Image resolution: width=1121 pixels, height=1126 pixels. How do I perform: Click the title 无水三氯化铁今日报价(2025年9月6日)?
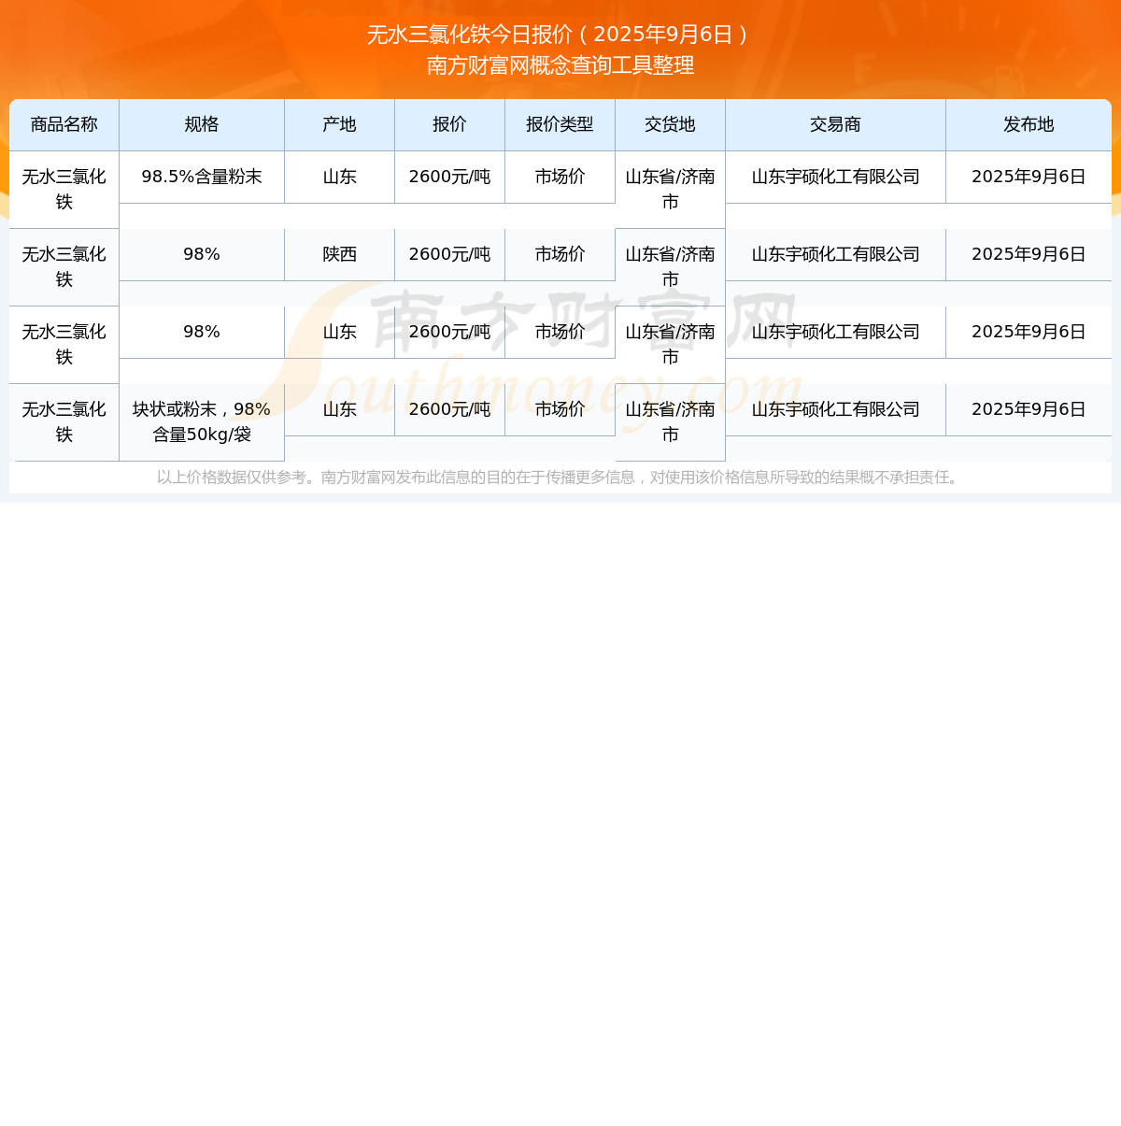560,35
